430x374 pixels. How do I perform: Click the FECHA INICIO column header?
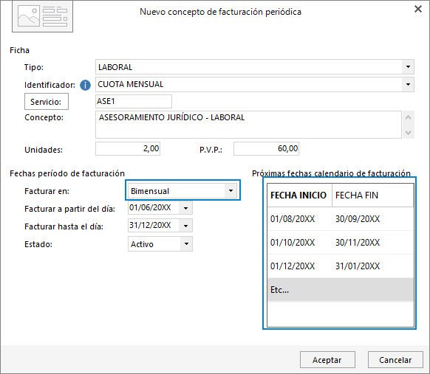[x=299, y=195]
